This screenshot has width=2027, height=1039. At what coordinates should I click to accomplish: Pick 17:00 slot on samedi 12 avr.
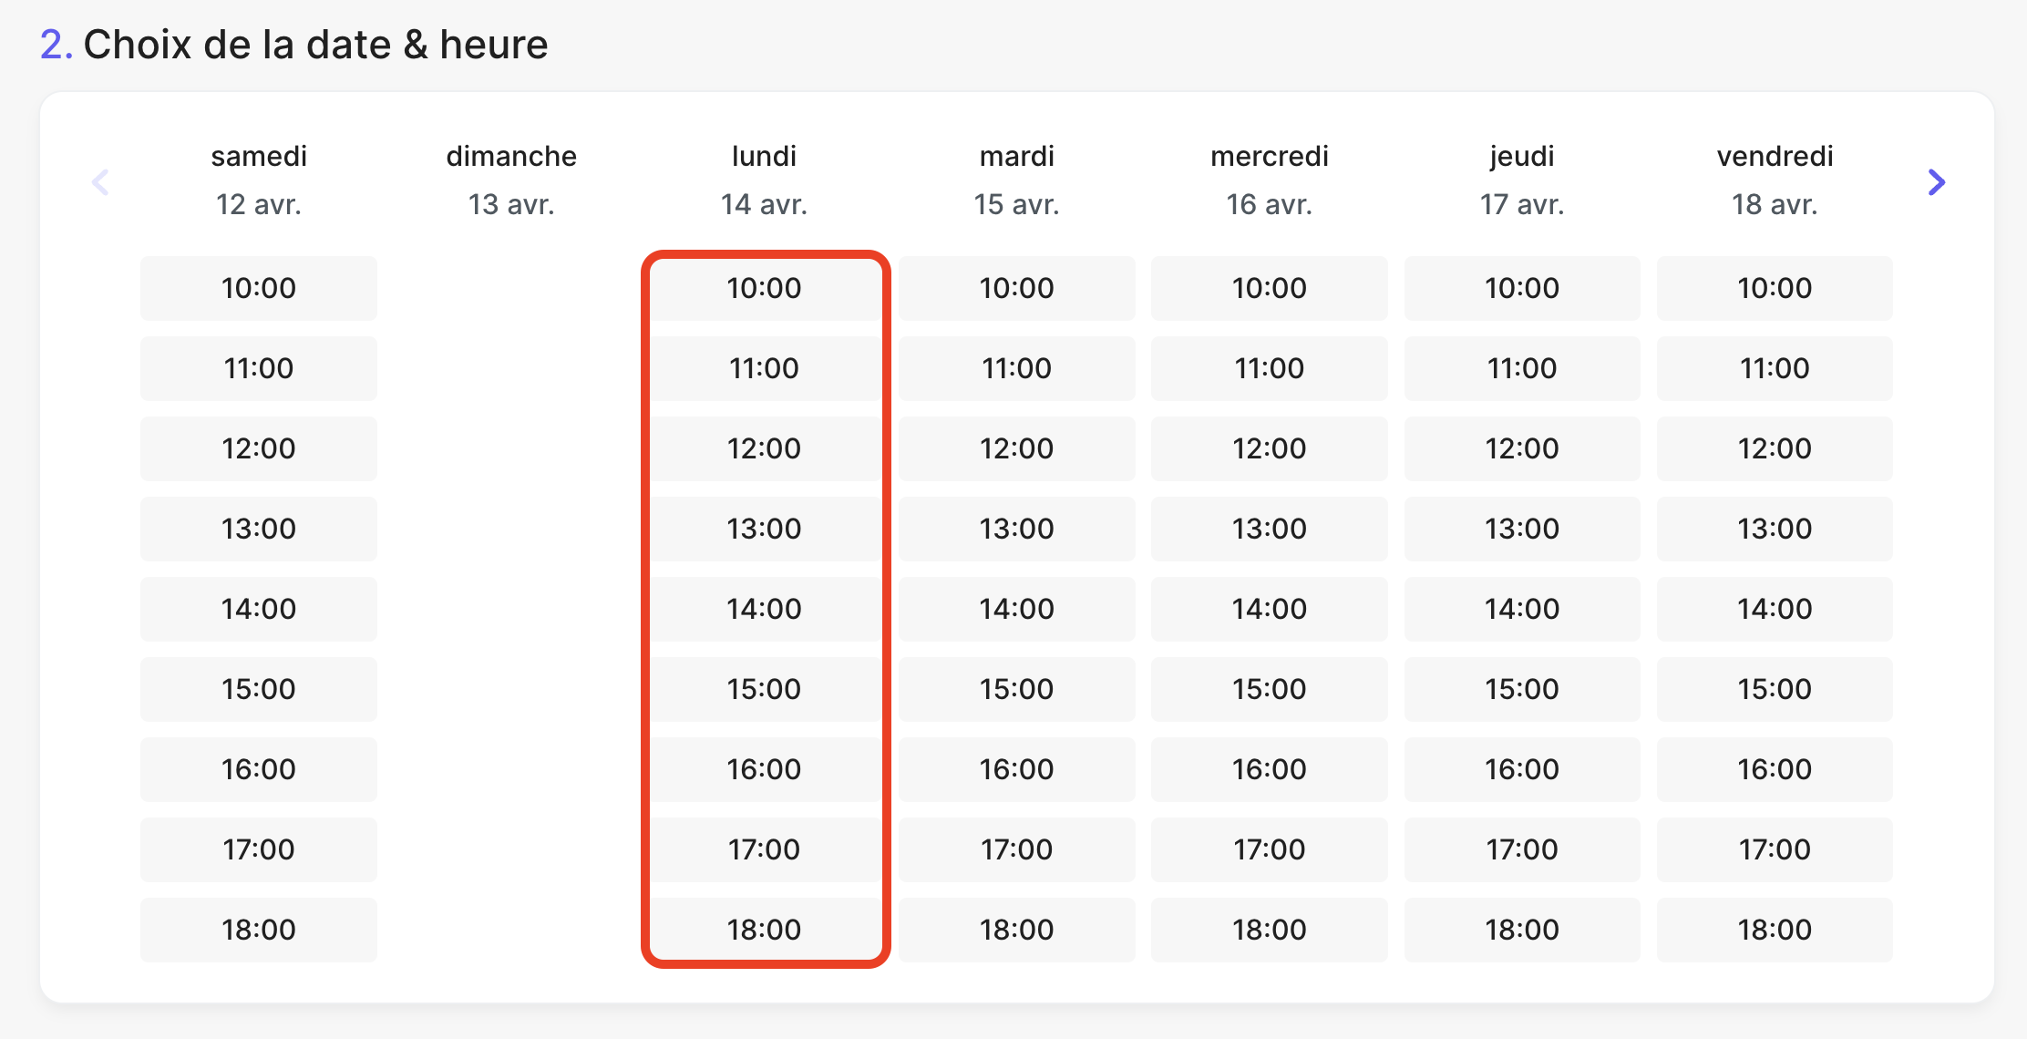[259, 849]
